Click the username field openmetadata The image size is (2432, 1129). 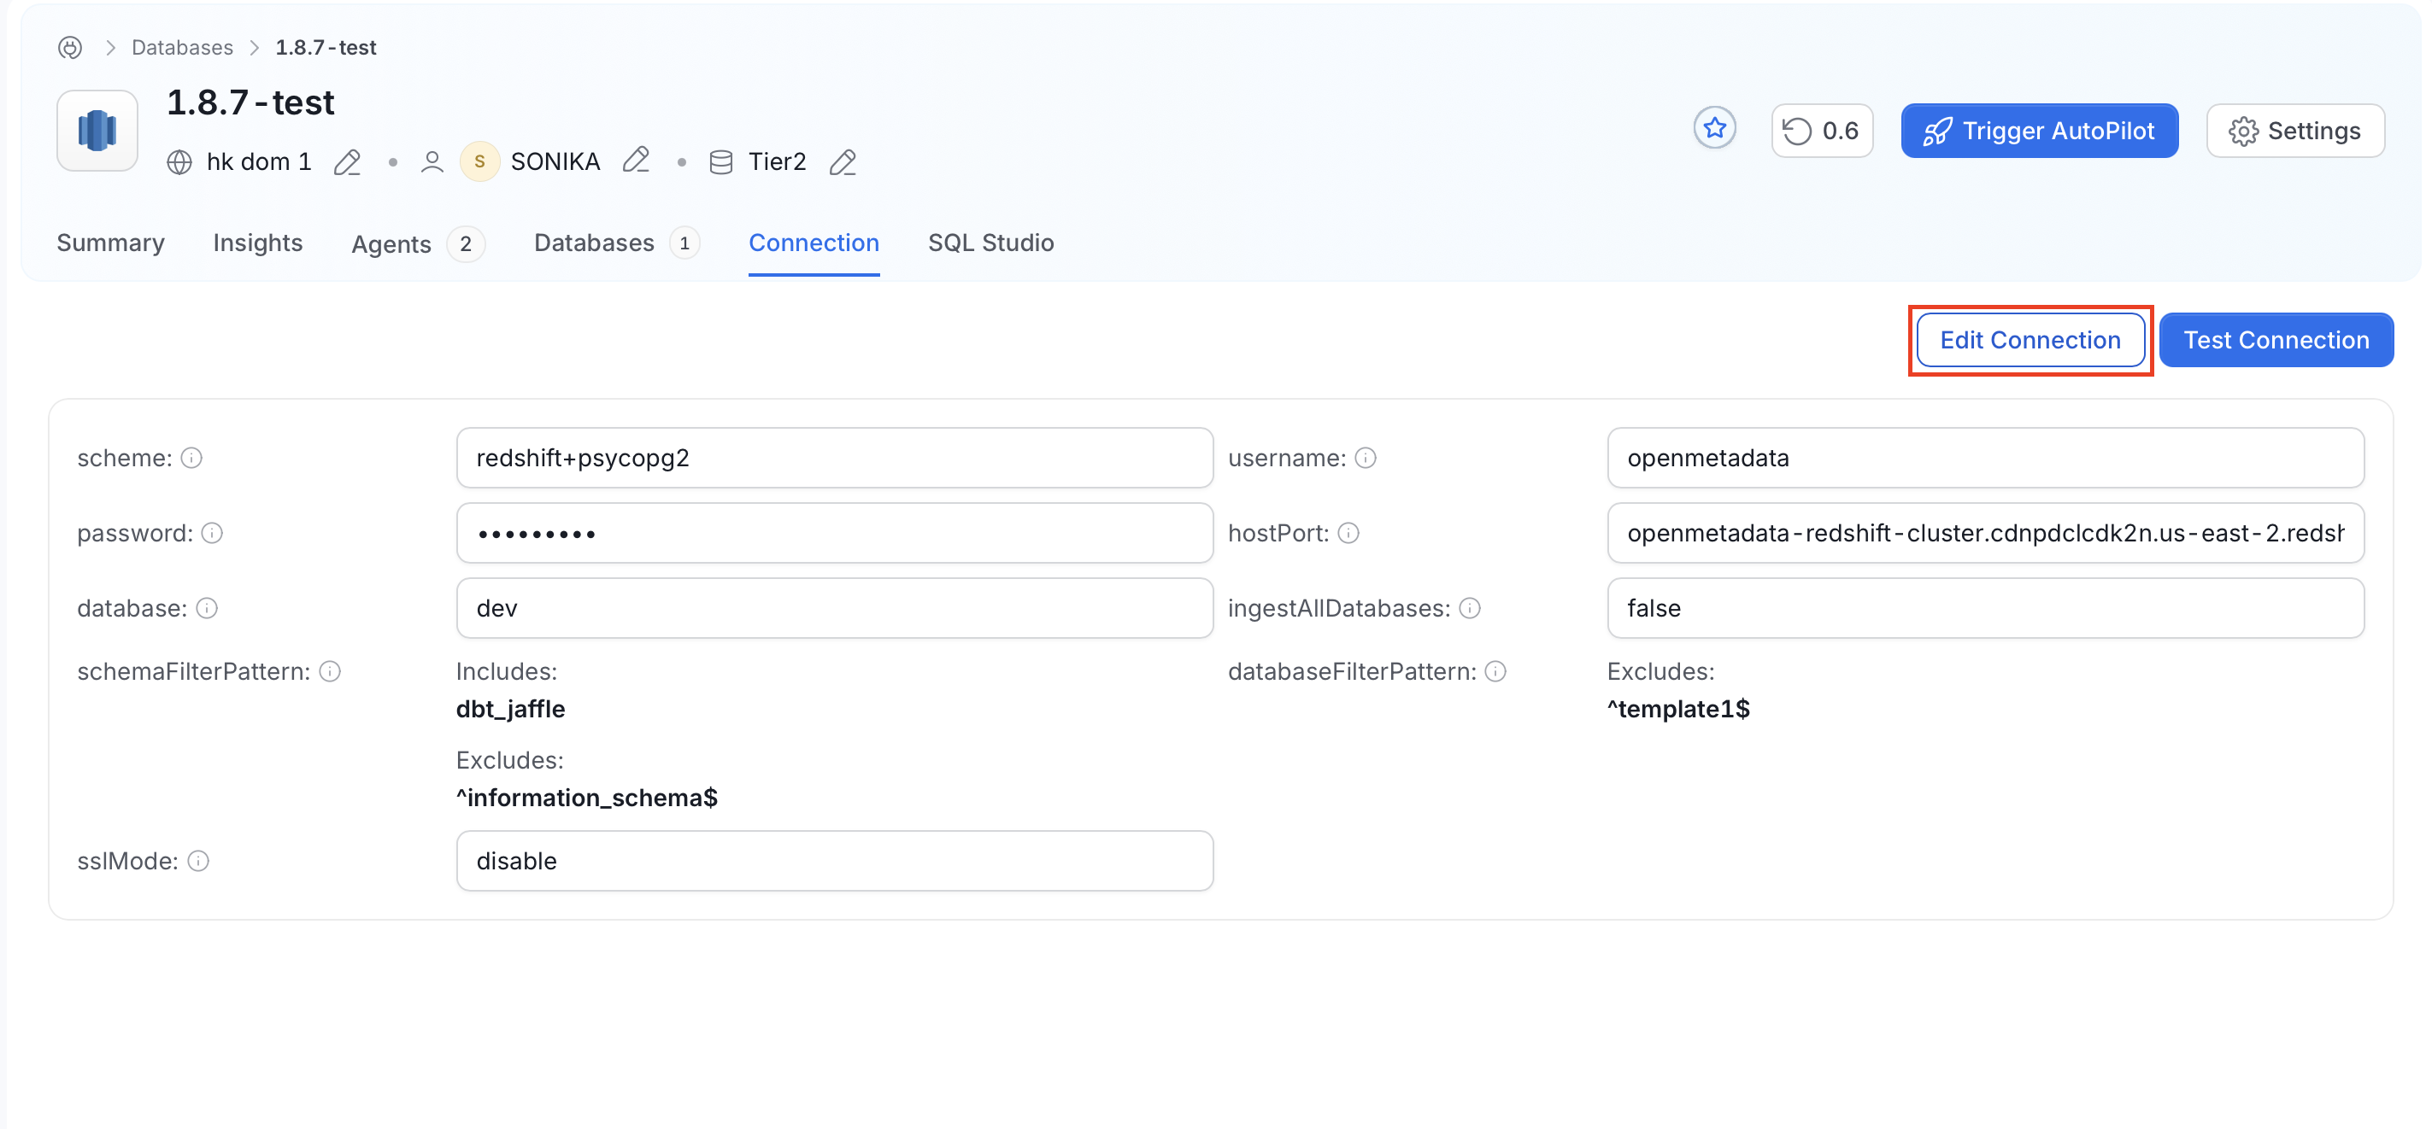[x=1985, y=459]
